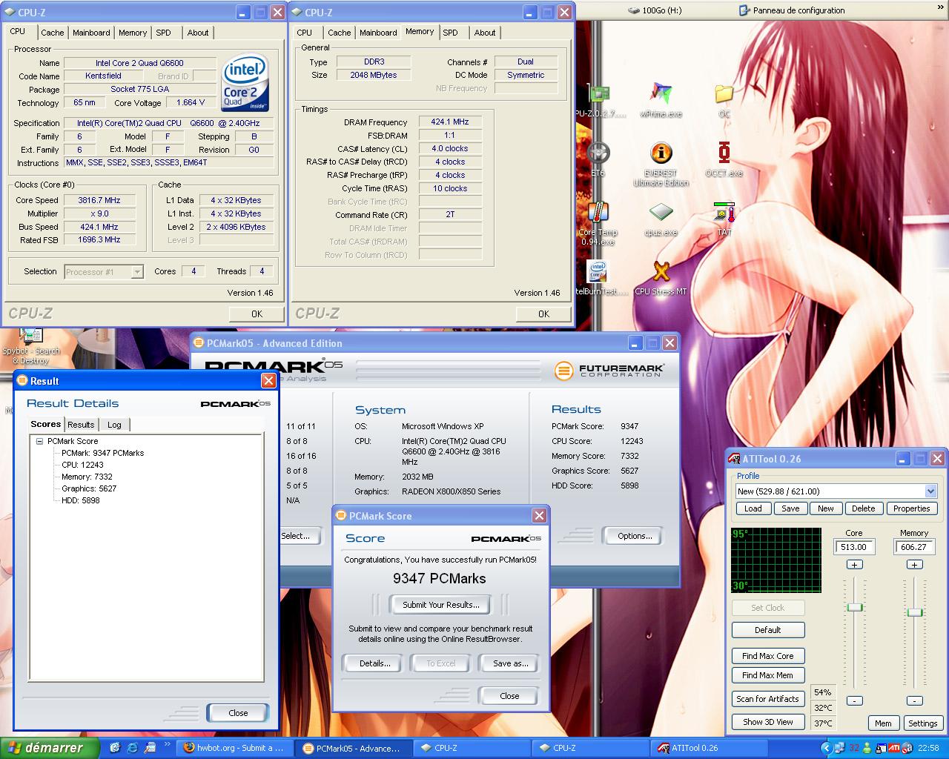Open ATITool Settings button
Viewport: 949px width, 759px height.
pyautogui.click(x=922, y=723)
